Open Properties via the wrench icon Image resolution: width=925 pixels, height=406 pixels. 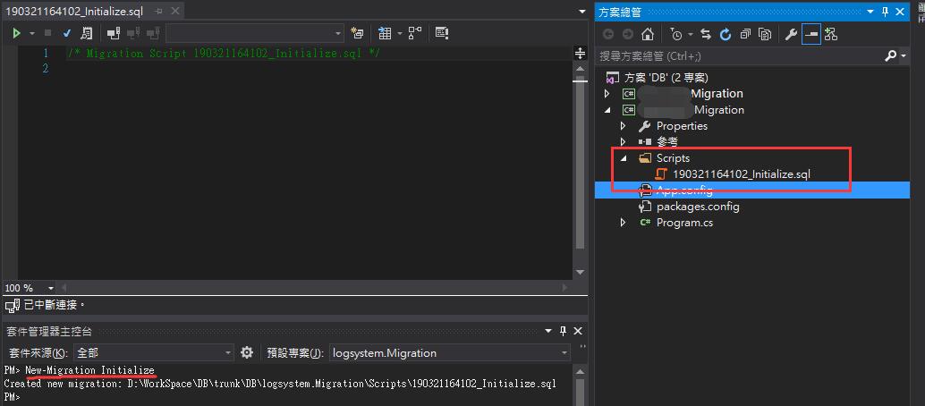click(791, 34)
